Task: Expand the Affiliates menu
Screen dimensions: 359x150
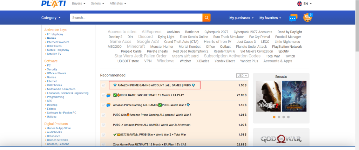Action: 118,4
